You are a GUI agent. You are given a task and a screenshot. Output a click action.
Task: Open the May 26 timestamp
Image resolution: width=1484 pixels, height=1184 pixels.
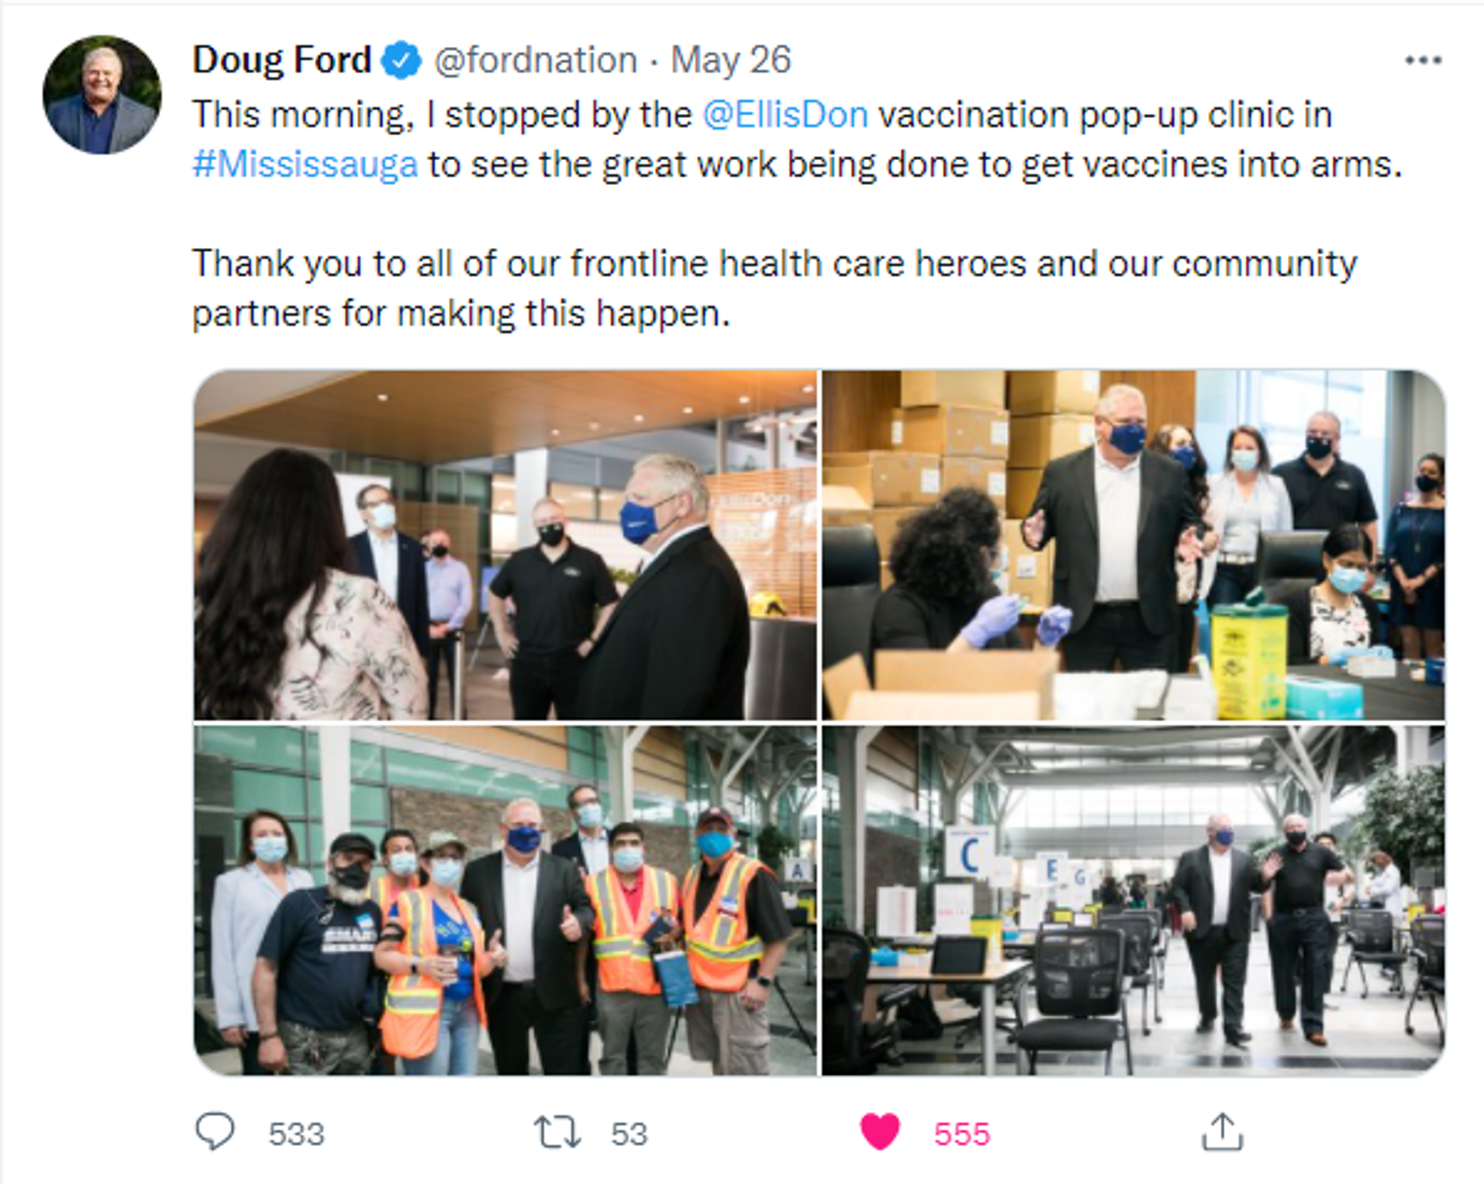click(x=731, y=60)
